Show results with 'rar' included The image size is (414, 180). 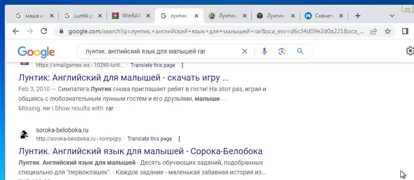110,108
